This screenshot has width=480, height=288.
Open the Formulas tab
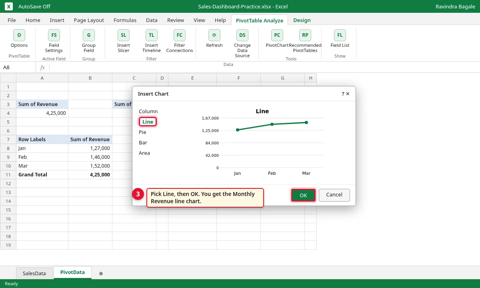coord(125,20)
